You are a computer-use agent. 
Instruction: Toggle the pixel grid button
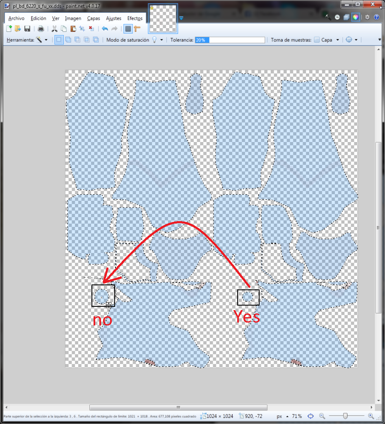coord(128,29)
